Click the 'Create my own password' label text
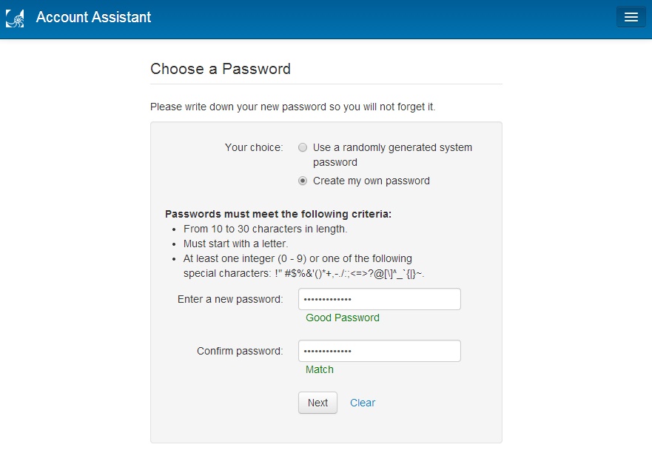Screen dimensions: 652x453 [x=372, y=181]
